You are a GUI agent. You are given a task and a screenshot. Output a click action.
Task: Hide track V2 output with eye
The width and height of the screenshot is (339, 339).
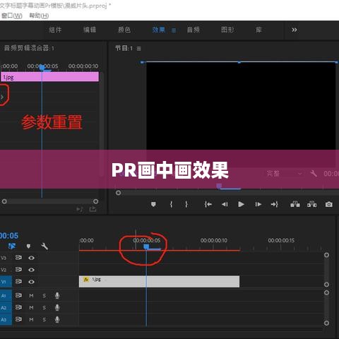pyautogui.click(x=31, y=270)
